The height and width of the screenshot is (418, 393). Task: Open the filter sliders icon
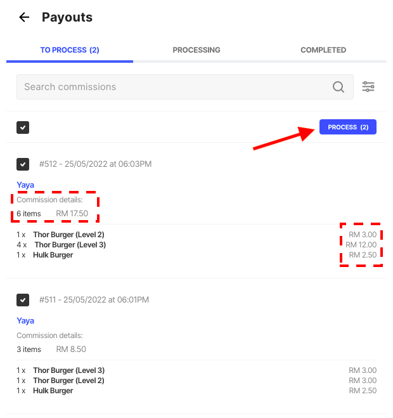coord(368,87)
